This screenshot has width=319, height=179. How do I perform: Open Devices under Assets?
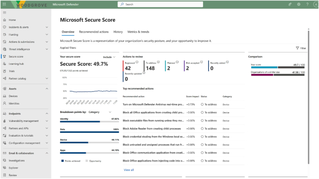point(13,96)
